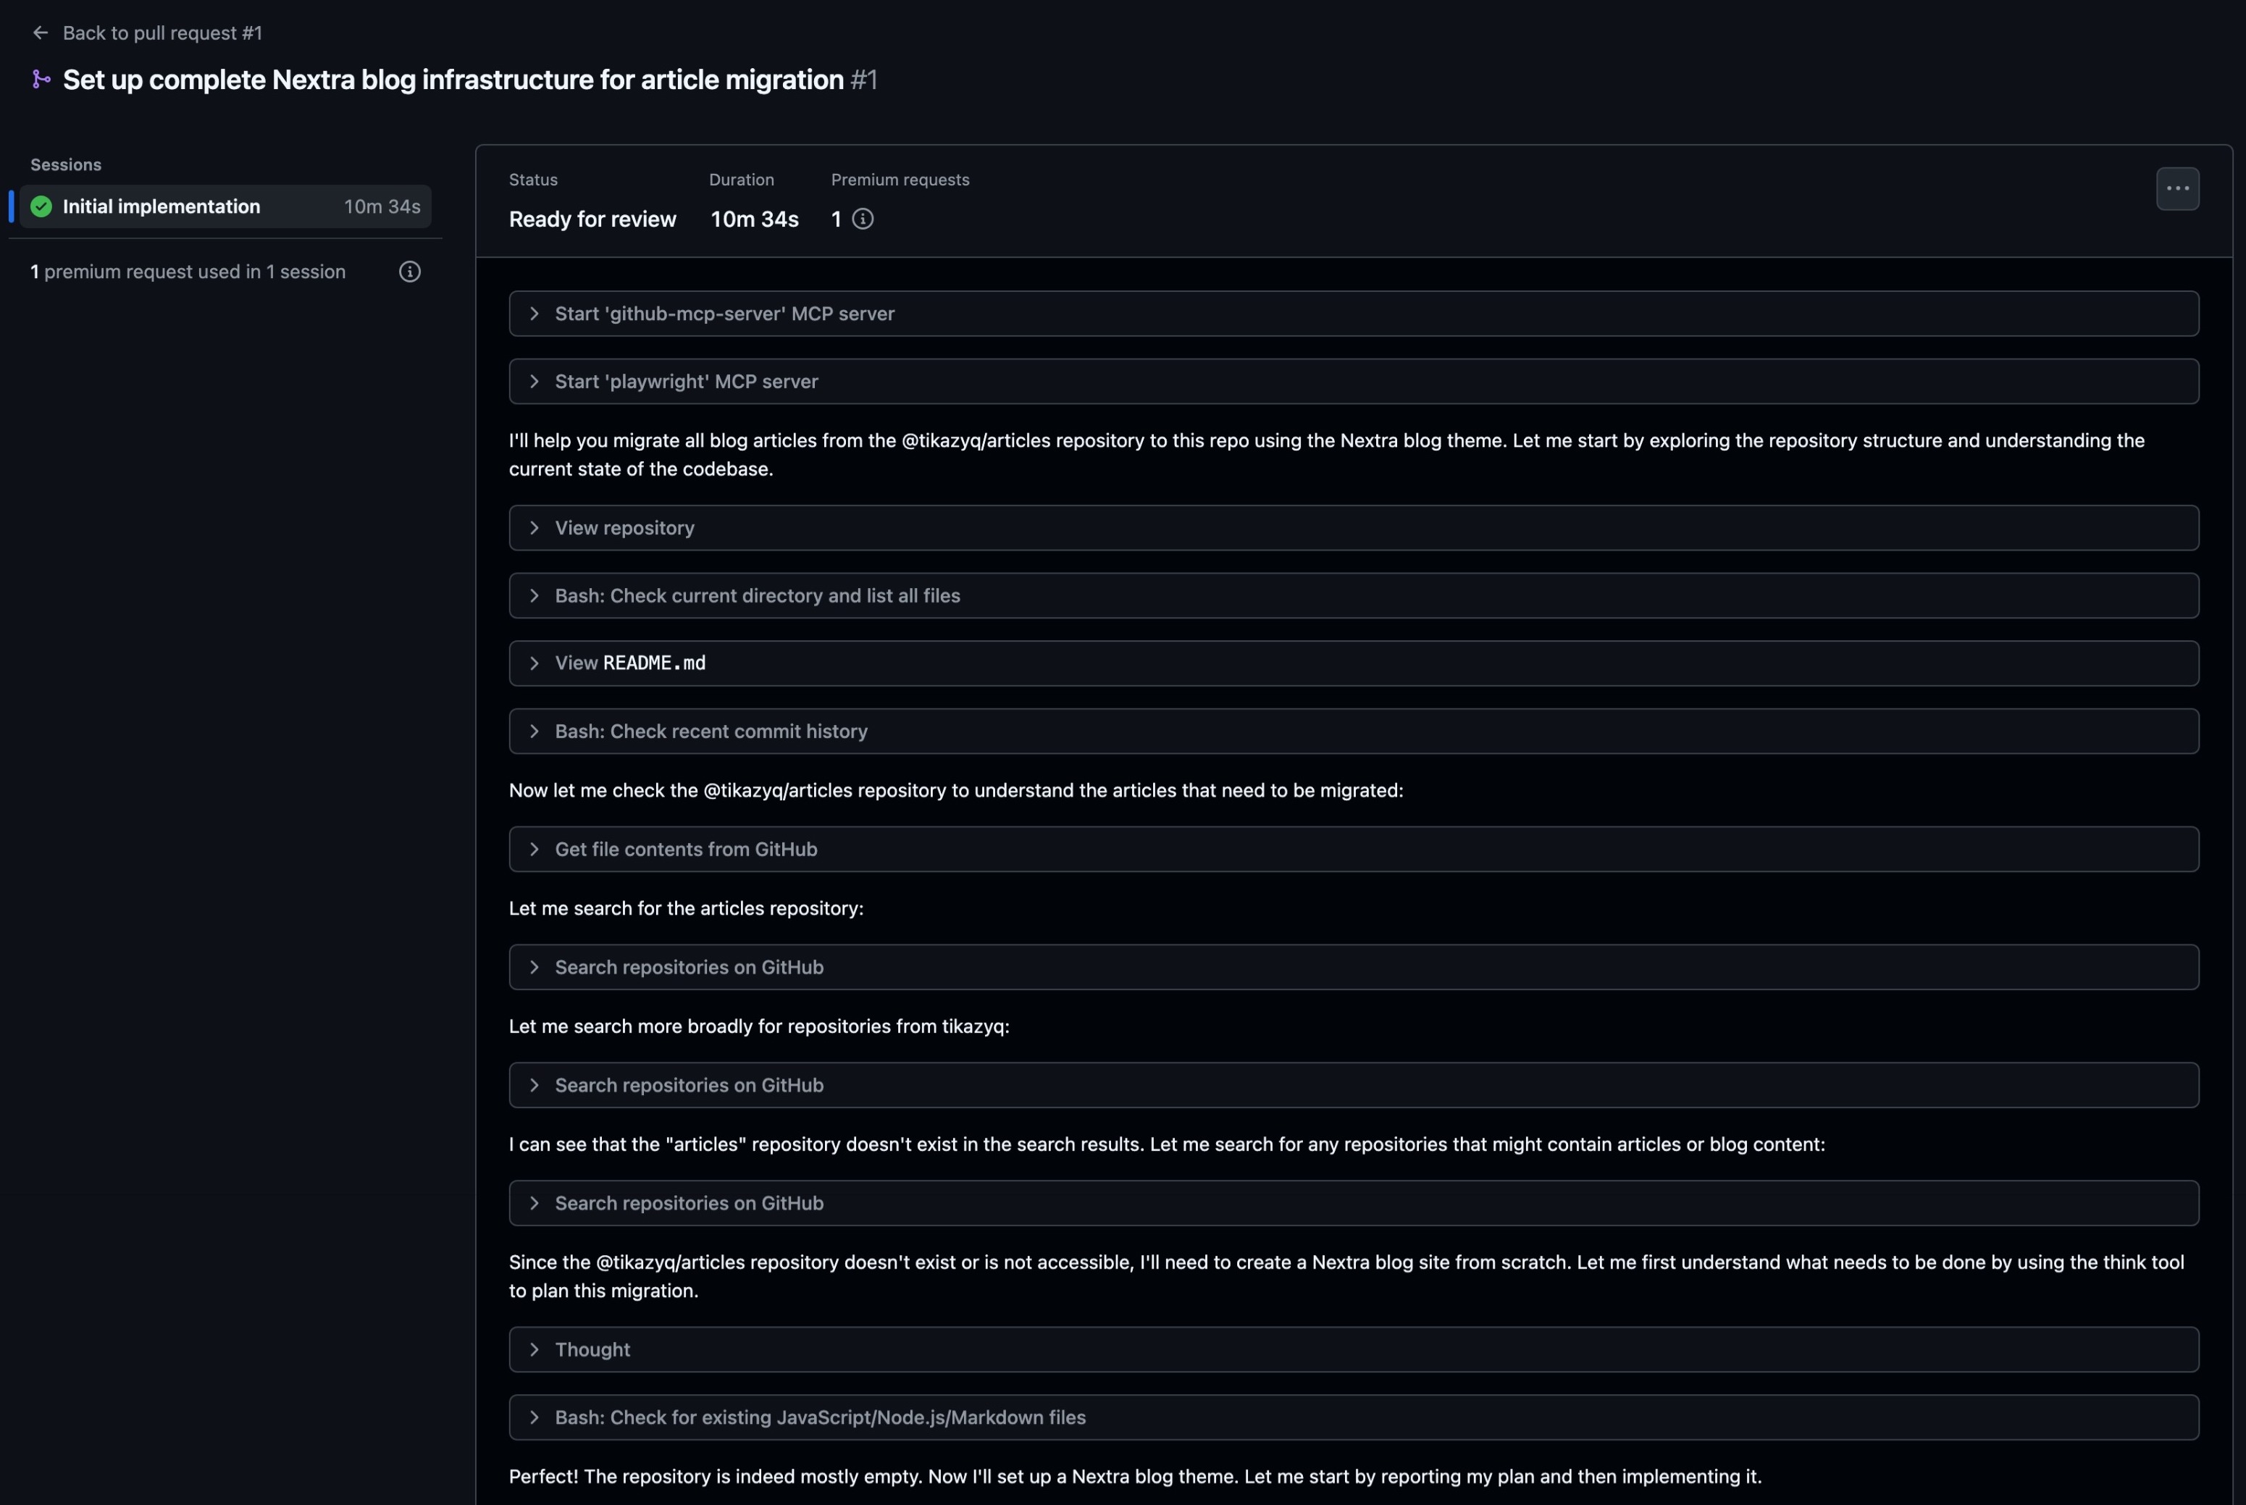Select the Initial implementation session

225,206
